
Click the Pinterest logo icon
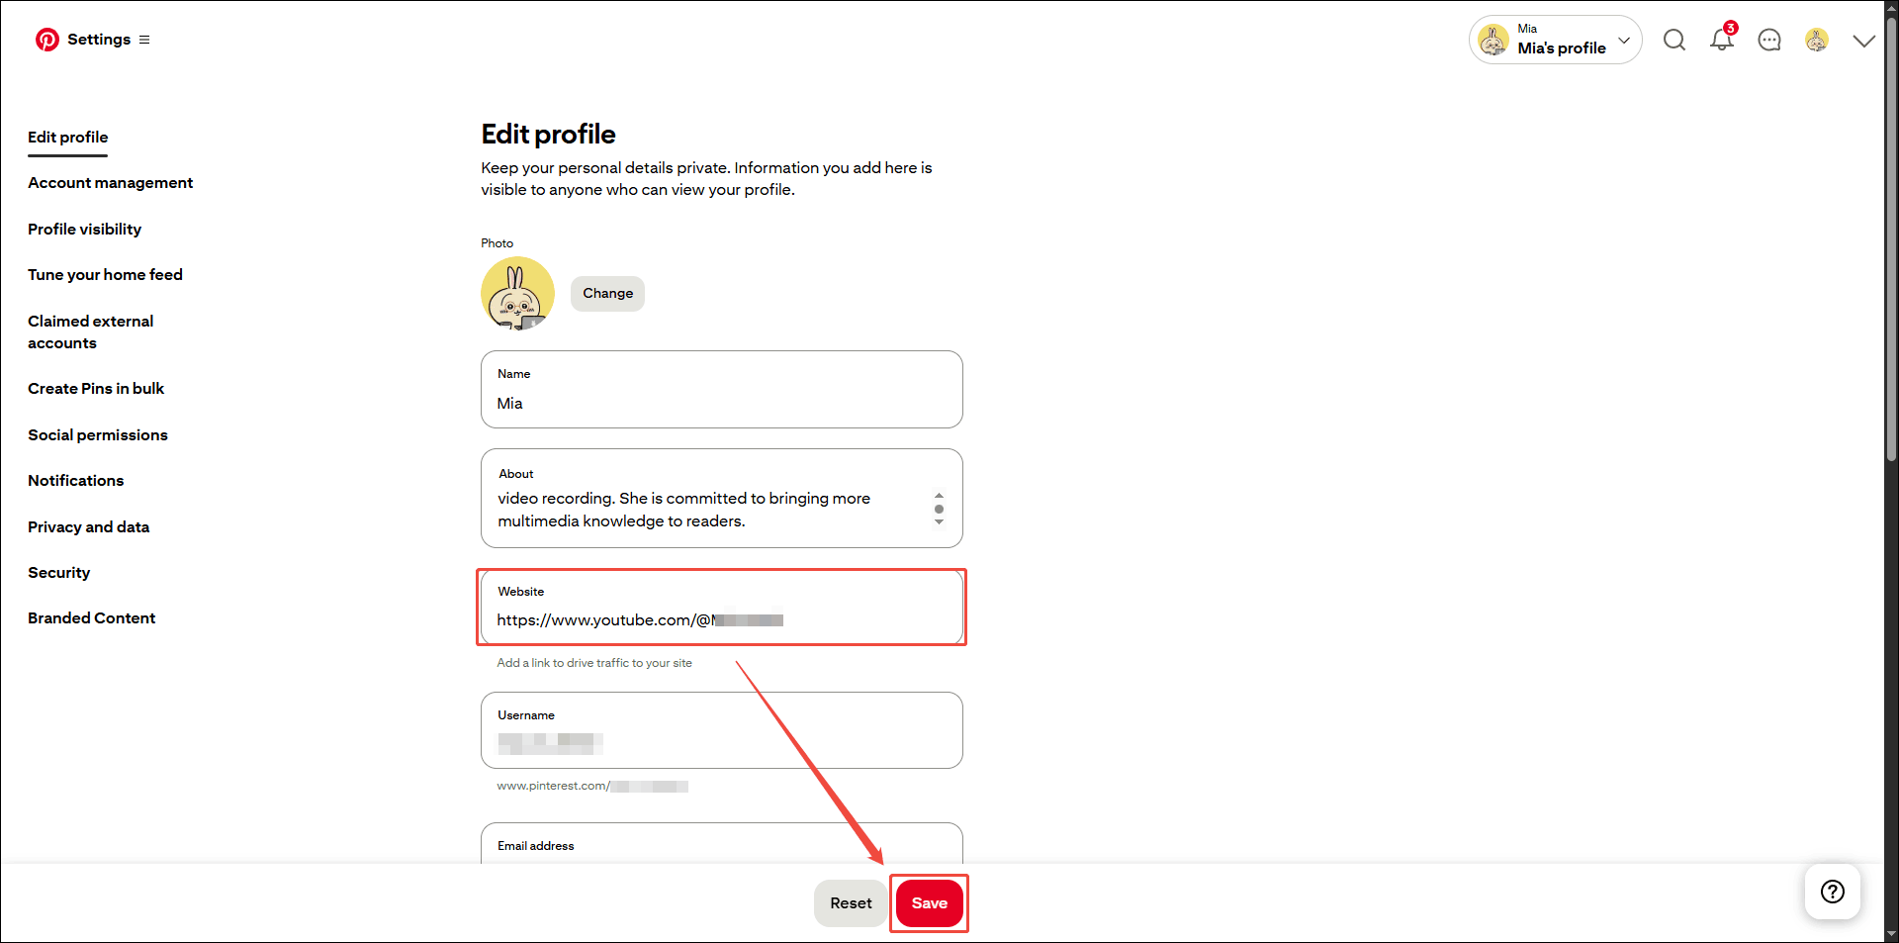tap(46, 40)
